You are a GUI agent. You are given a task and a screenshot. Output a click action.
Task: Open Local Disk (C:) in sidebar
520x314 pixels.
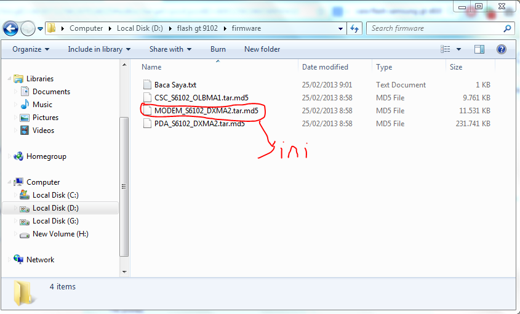(55, 195)
